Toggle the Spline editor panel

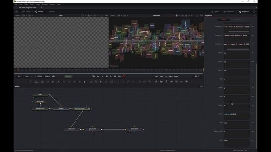coord(215,12)
